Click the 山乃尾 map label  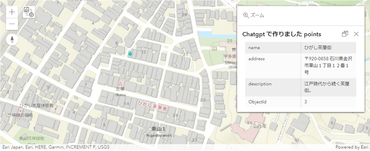click(x=260, y=126)
